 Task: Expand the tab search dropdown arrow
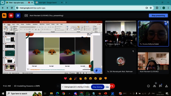(x=2, y=2)
